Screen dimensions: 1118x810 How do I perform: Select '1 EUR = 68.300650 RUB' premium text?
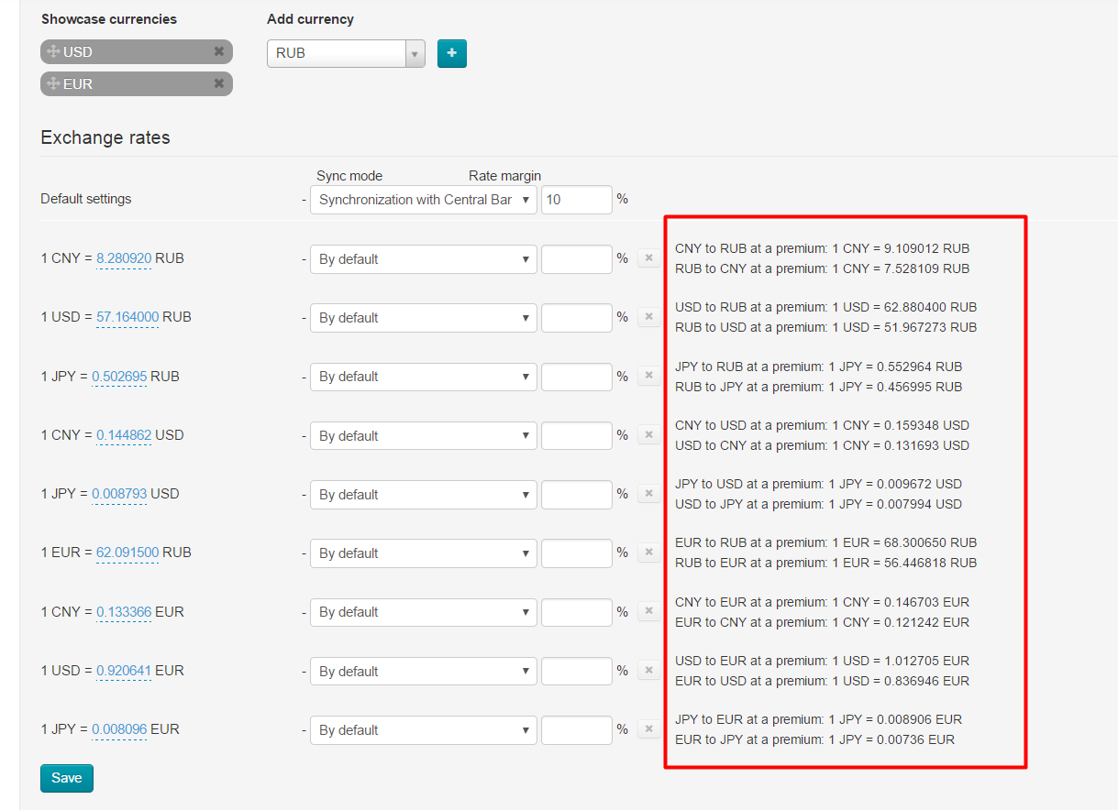904,542
